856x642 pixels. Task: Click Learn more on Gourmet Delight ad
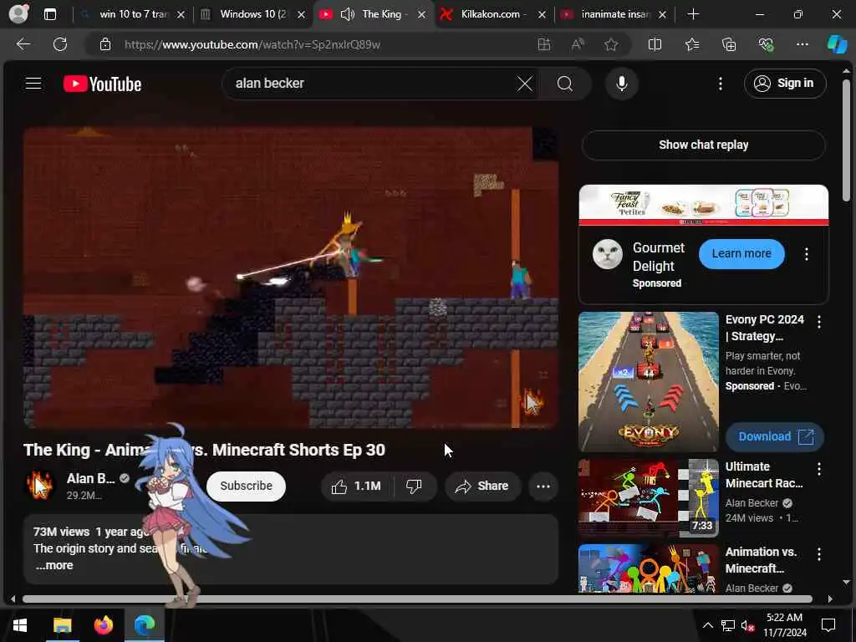click(741, 254)
